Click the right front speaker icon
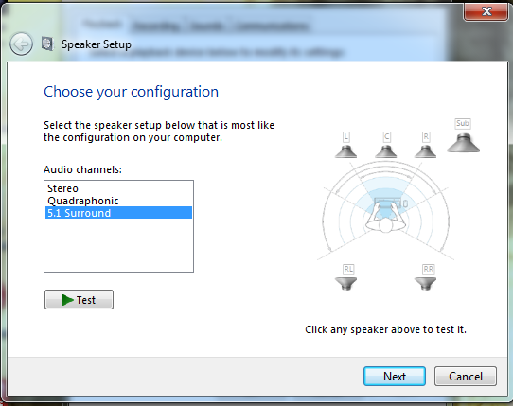 (425, 152)
